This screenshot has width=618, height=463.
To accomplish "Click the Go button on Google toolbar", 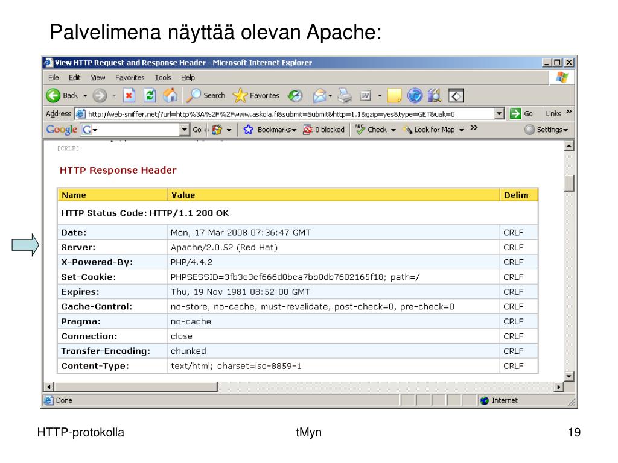I will pos(197,130).
